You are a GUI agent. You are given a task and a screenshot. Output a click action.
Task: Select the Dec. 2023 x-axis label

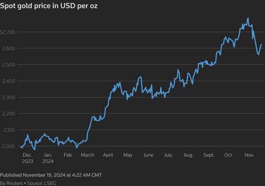[28, 158]
